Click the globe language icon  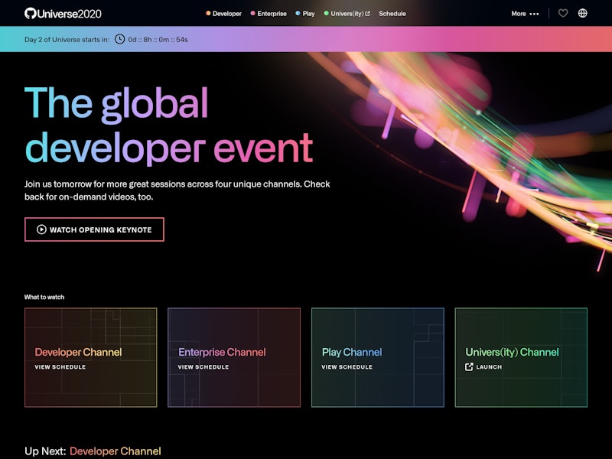[x=583, y=13]
